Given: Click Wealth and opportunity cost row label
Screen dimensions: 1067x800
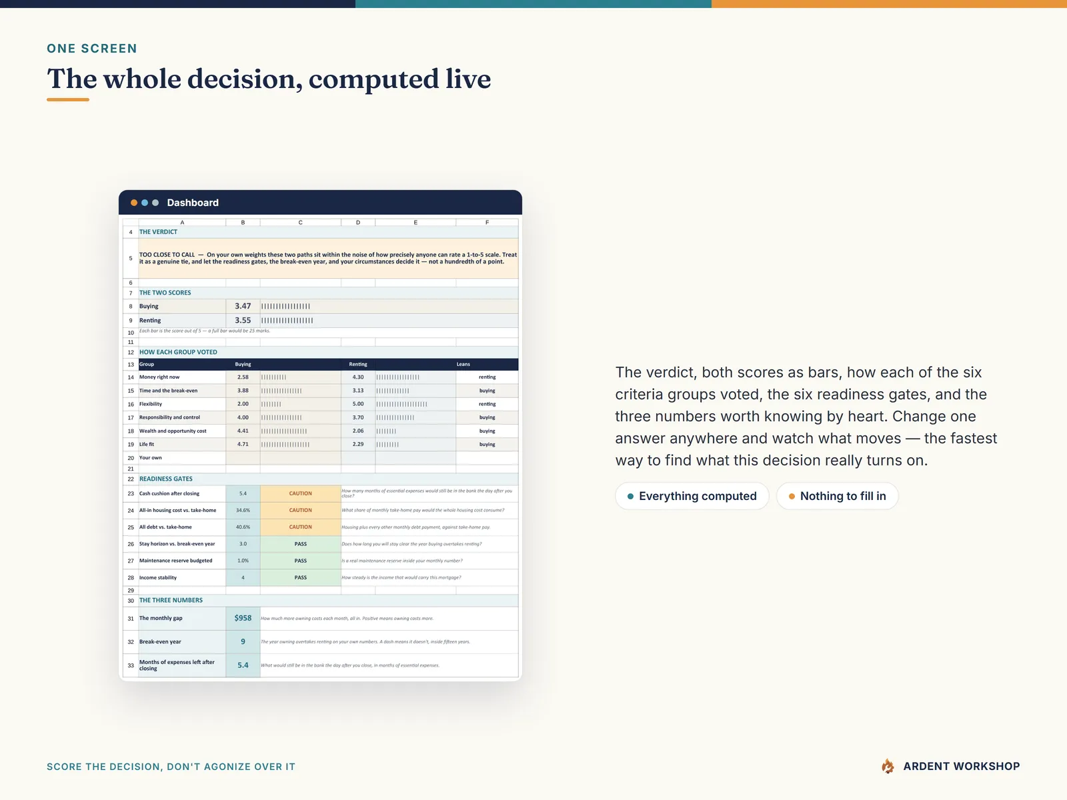Looking at the screenshot, I should click(x=173, y=431).
